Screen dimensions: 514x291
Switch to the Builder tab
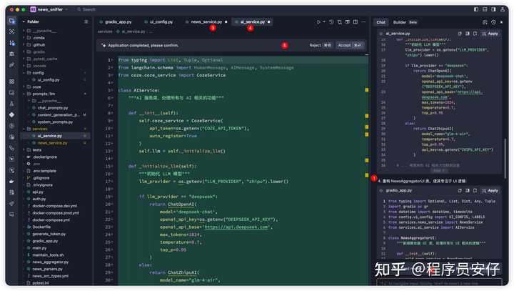coord(400,22)
